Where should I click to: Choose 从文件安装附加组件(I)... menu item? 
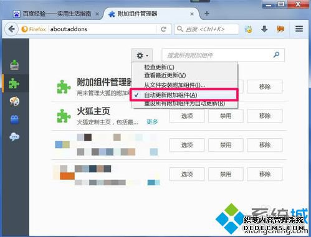pos(175,85)
